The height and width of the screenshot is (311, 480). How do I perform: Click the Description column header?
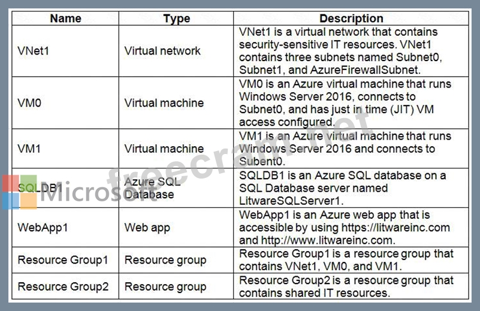click(351, 19)
